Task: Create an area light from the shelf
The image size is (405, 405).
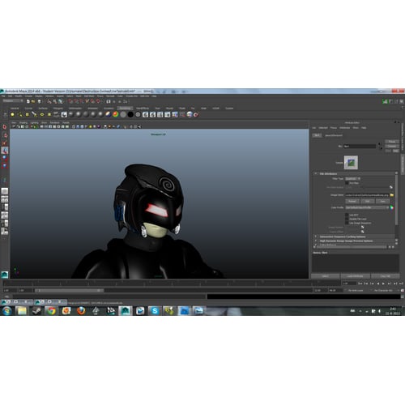Action: pyautogui.click(x=42, y=114)
